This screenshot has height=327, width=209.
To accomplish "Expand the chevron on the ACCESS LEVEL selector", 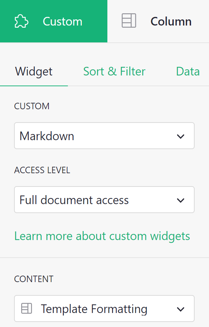I will click(x=181, y=199).
